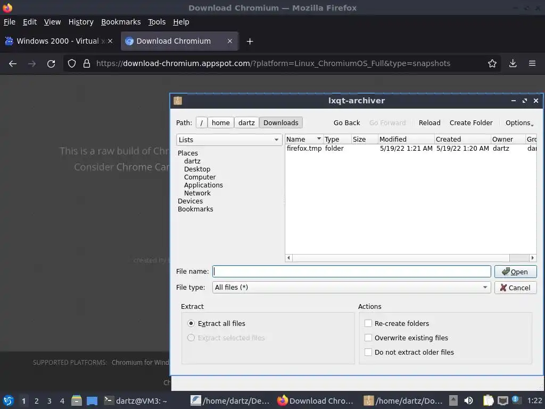Sort by Name column header arrow
Image resolution: width=545 pixels, height=409 pixels.
pyautogui.click(x=318, y=139)
